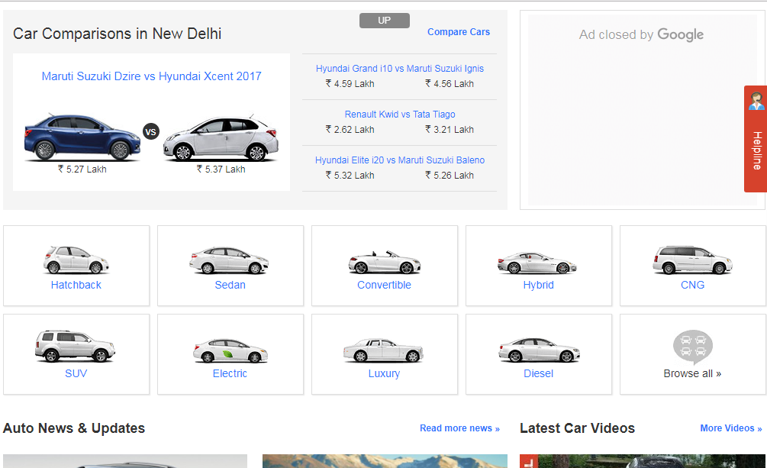Click the Auto News & Updates heading
This screenshot has height=468, width=767.
(x=74, y=428)
